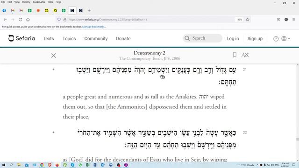The height and width of the screenshot is (168, 299).
Task: Open the Community page
Action: point(96,39)
